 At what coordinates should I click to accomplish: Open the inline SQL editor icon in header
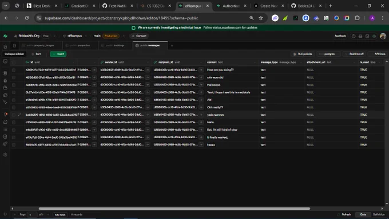367,36
